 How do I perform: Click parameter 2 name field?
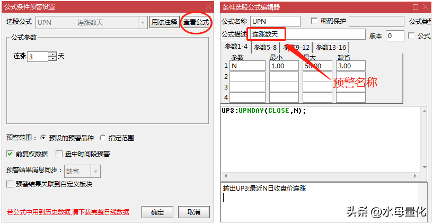(x=248, y=77)
